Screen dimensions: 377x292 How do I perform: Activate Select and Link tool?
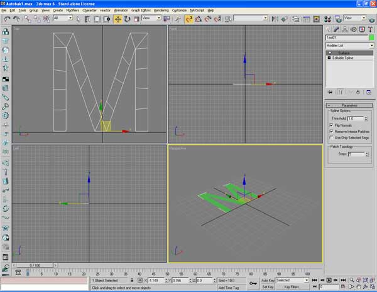pyautogui.click(x=28, y=19)
